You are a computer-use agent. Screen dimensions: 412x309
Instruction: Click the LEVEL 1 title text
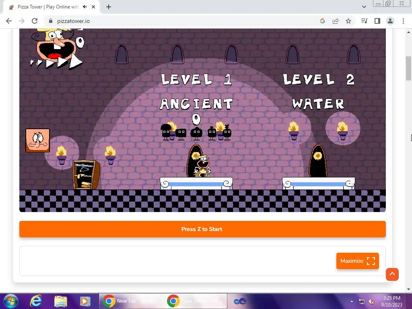tap(196, 80)
